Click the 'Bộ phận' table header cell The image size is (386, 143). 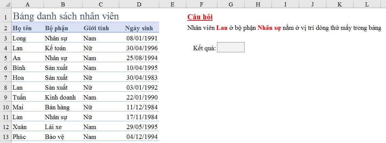pos(57,28)
